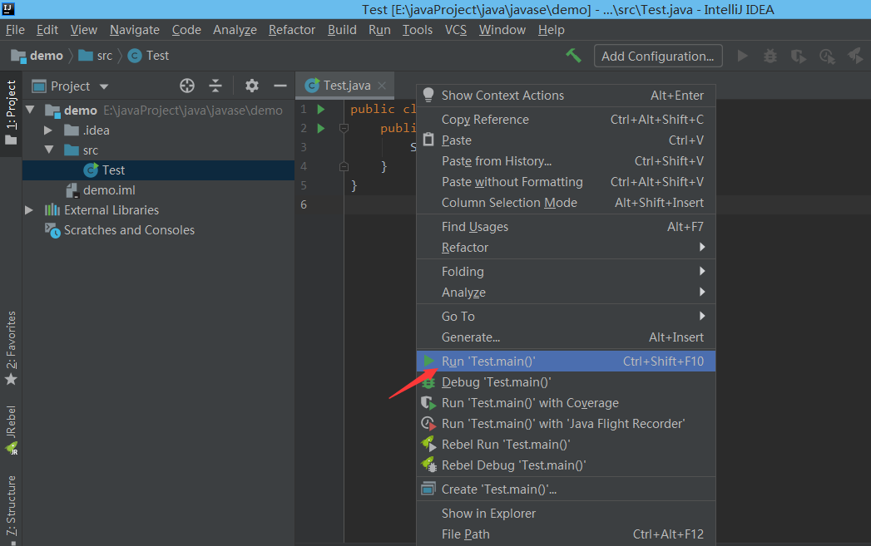Open the 2: Favorites side tab
Image resolution: width=871 pixels, height=546 pixels.
tap(11, 348)
